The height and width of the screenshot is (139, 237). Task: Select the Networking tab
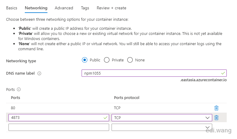point(36,8)
